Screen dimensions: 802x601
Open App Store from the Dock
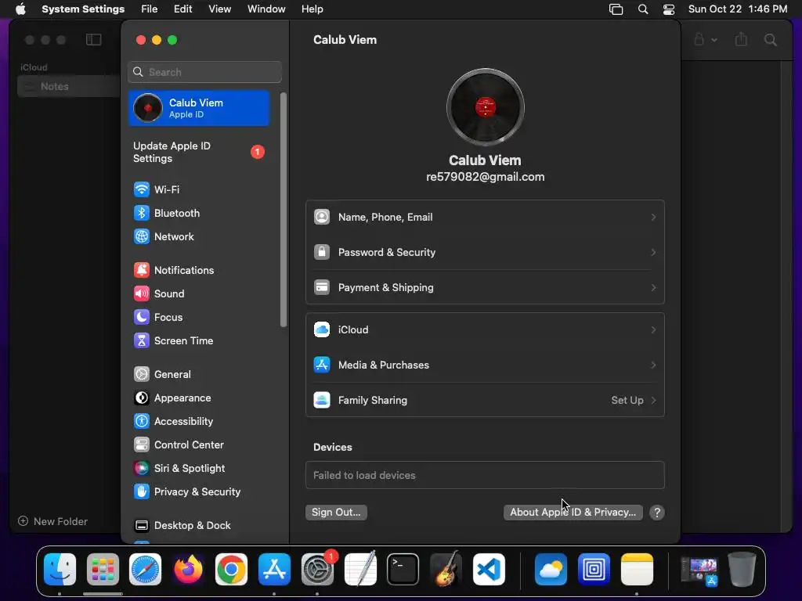pos(274,570)
